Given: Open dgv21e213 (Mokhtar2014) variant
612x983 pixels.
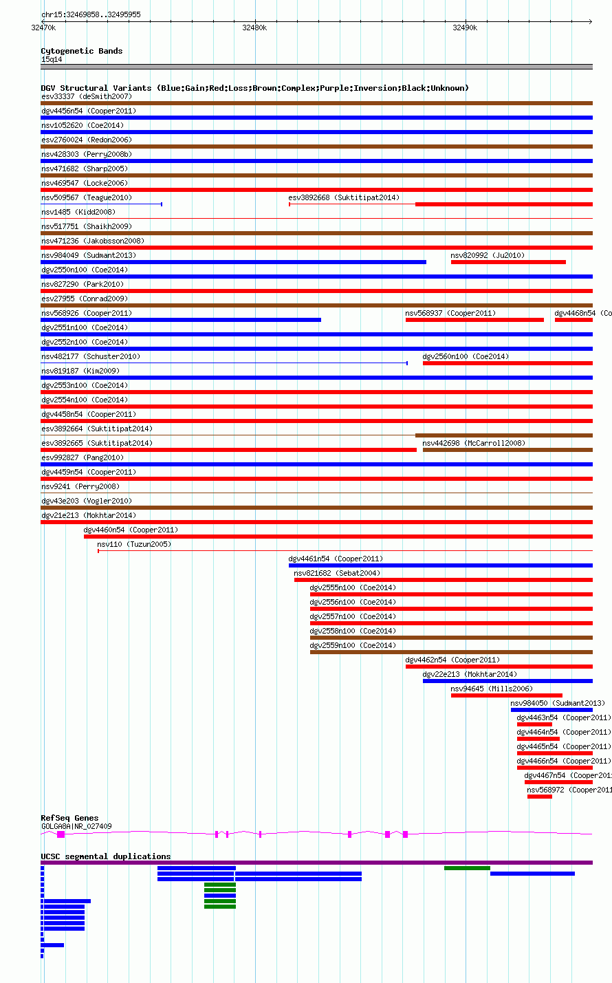Looking at the screenshot, I should tap(316, 522).
